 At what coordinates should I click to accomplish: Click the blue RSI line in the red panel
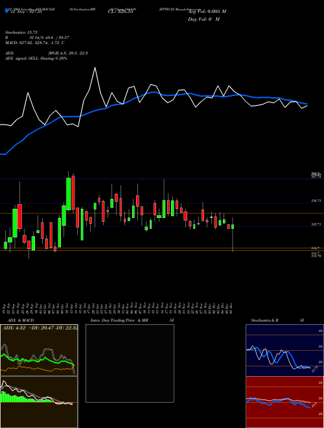coord(278,402)
